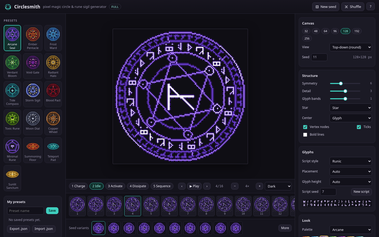This screenshot has height=237, width=379.
Task: Apply the Minimal Rune preset icon
Action: [x=12, y=146]
